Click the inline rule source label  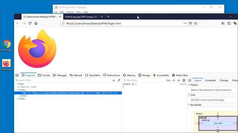point(183,84)
